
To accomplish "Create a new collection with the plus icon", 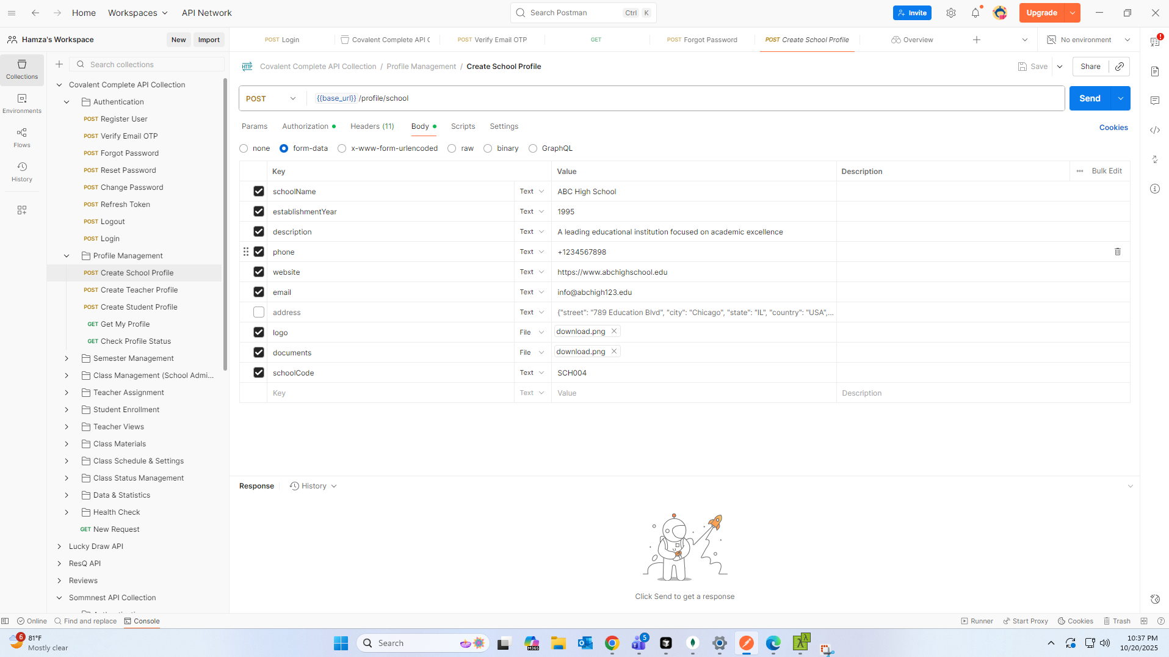I will click(59, 64).
